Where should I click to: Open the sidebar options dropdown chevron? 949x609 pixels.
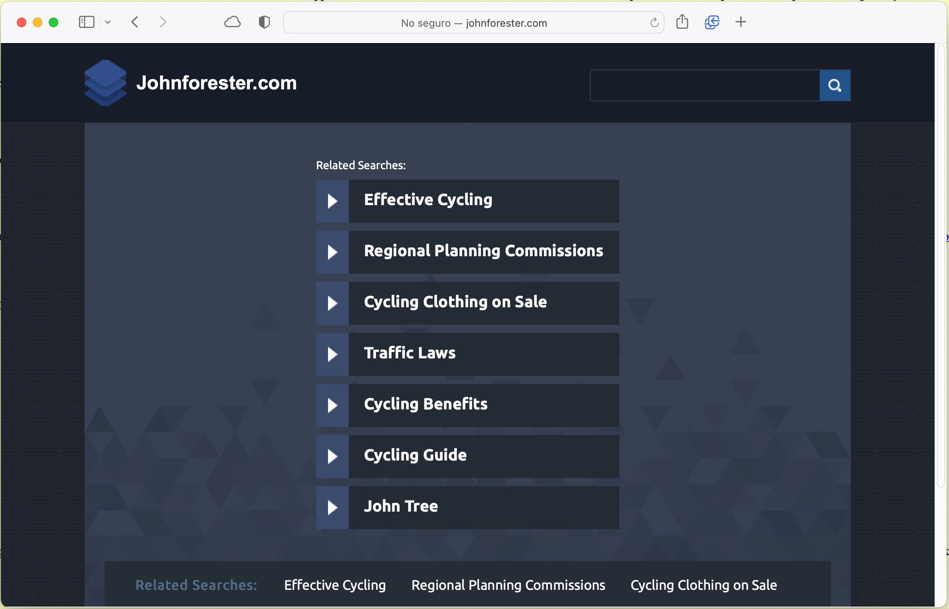coord(107,22)
